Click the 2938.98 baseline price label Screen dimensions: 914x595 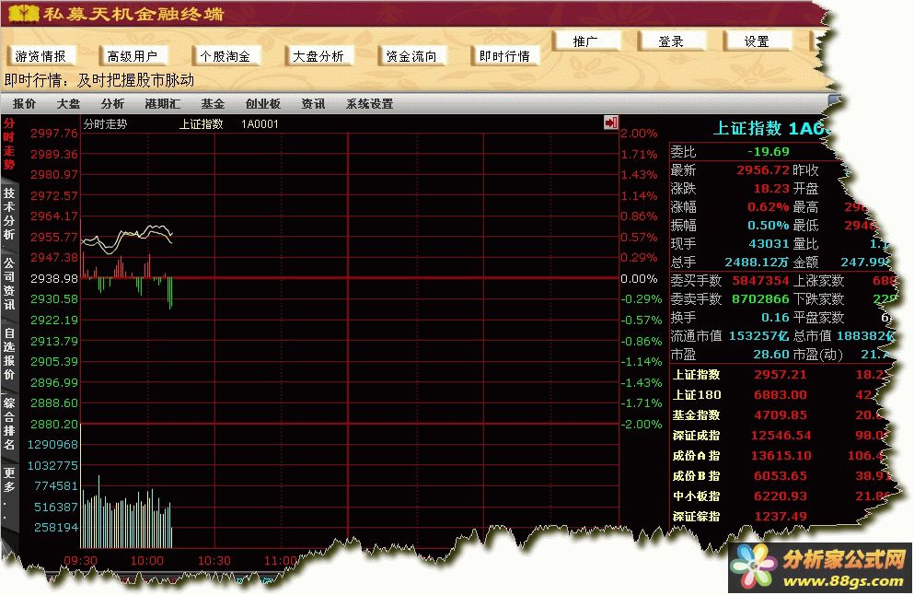coord(54,279)
